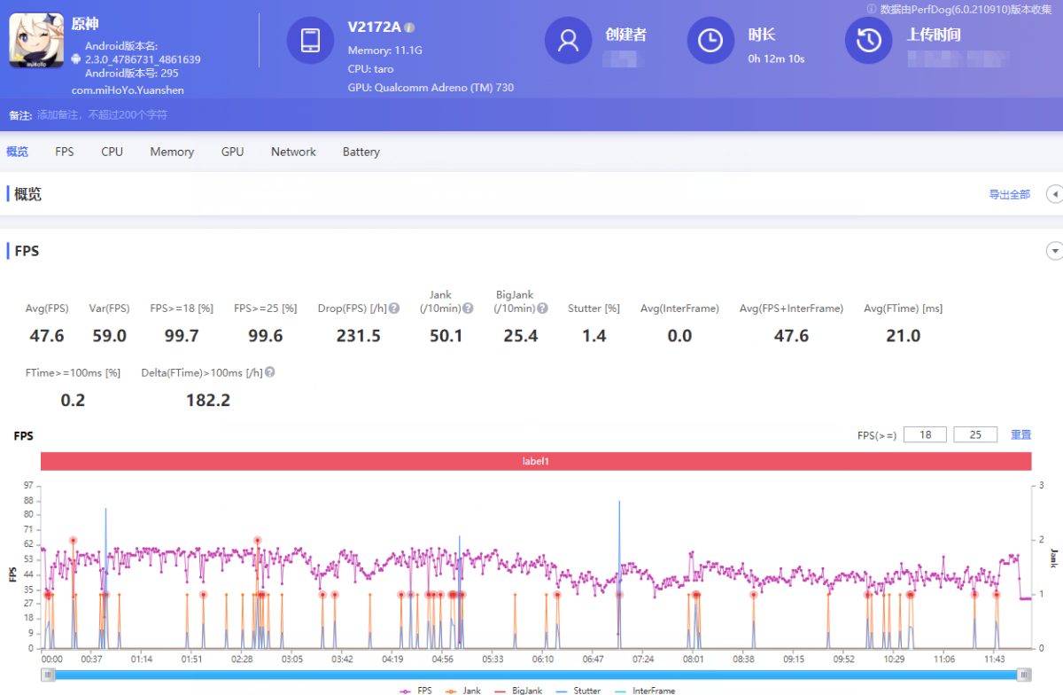1063x695 pixels.
Task: Open the Battery tab
Action: tap(361, 152)
